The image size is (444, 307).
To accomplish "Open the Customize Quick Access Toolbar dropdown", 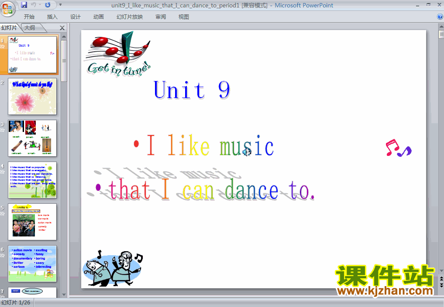I will pyautogui.click(x=60, y=4).
